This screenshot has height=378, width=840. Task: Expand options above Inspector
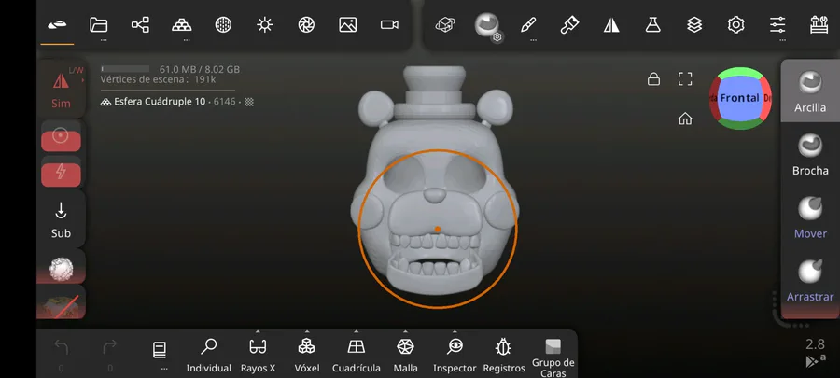tap(455, 331)
